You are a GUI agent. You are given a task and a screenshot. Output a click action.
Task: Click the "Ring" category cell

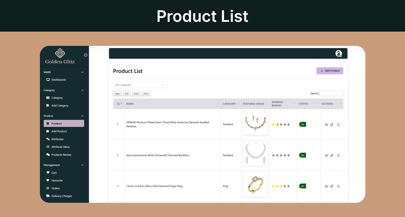[x=225, y=186]
